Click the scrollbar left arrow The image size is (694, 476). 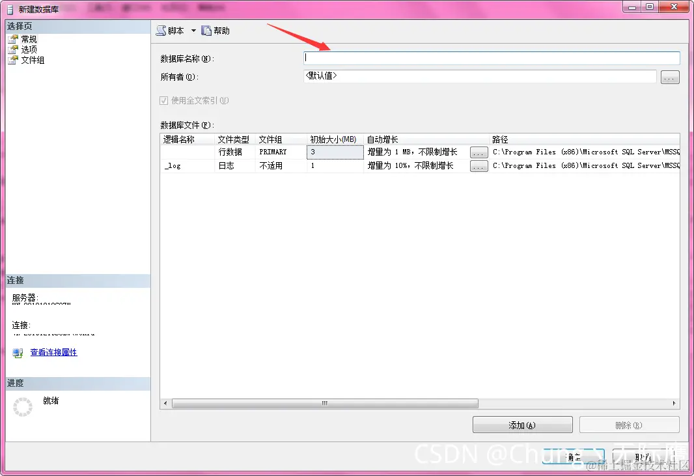click(x=165, y=403)
